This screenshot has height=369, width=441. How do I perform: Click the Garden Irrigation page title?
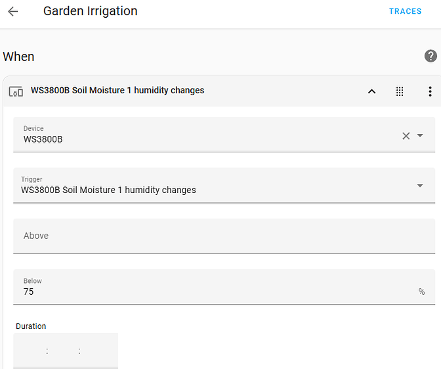click(91, 11)
